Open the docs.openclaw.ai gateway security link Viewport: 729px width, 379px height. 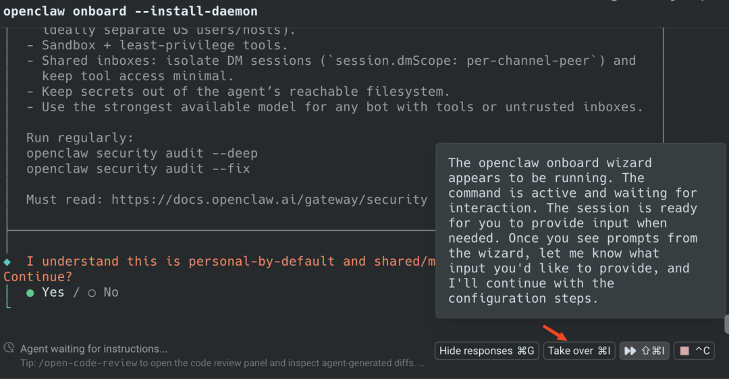pyautogui.click(x=269, y=200)
